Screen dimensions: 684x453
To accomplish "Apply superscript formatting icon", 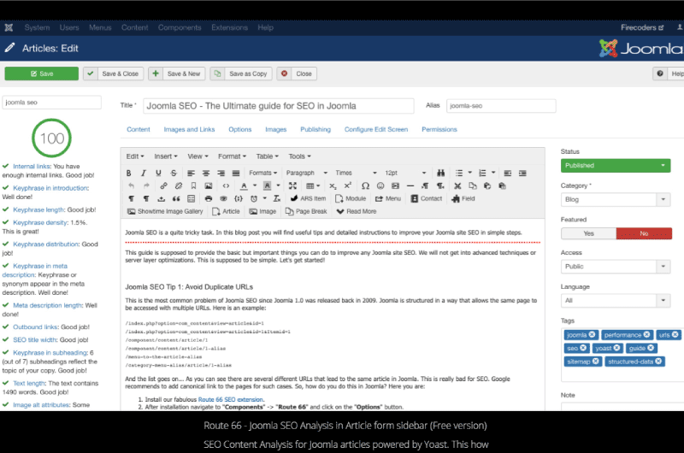I will 348,185.
